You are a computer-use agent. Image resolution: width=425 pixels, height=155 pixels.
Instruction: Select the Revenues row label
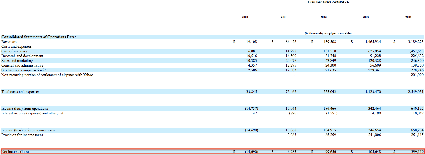[9, 42]
